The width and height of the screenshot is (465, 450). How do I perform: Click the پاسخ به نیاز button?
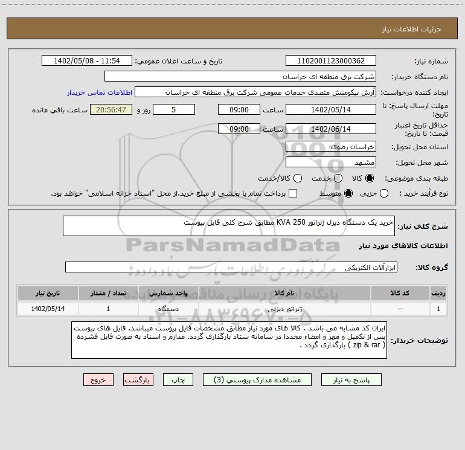click(x=351, y=380)
